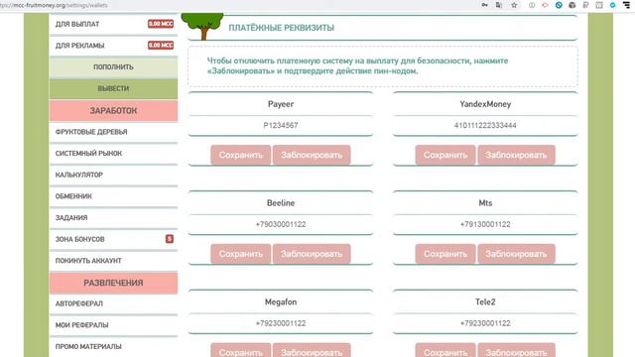Click the page address bar URL
This screenshot has width=635, height=357.
click(x=54, y=5)
